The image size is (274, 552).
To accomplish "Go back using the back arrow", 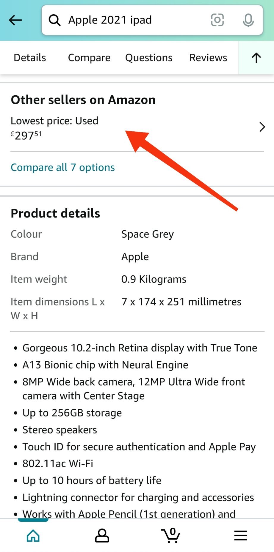I will [15, 20].
